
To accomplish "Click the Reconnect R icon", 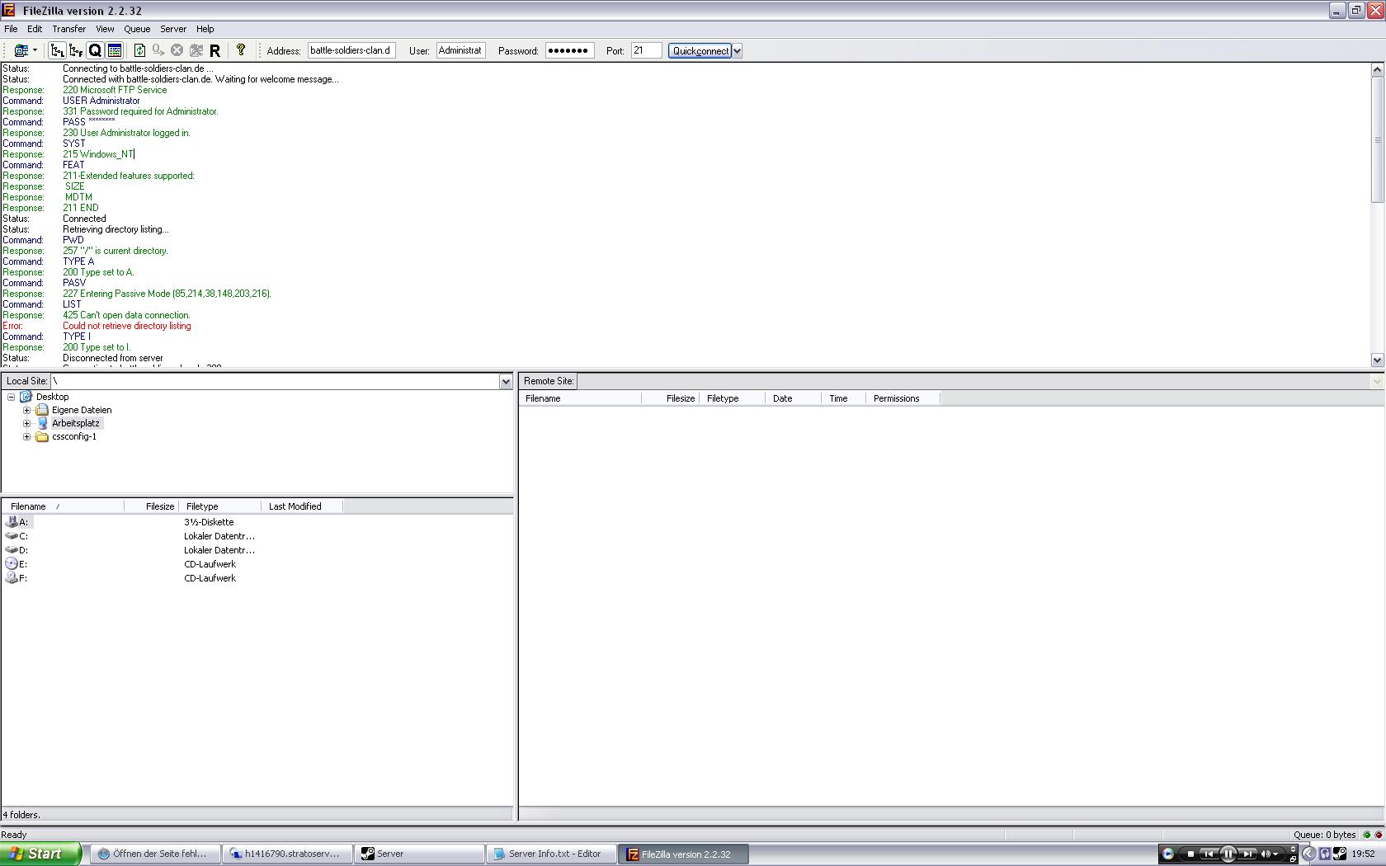I will point(215,50).
